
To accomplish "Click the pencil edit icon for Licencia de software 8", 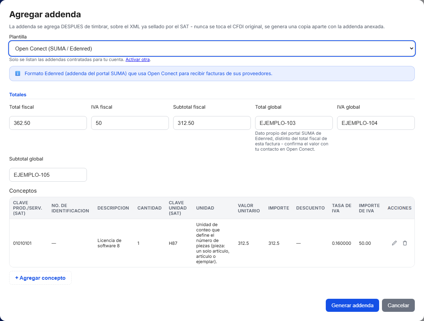I will (394, 243).
